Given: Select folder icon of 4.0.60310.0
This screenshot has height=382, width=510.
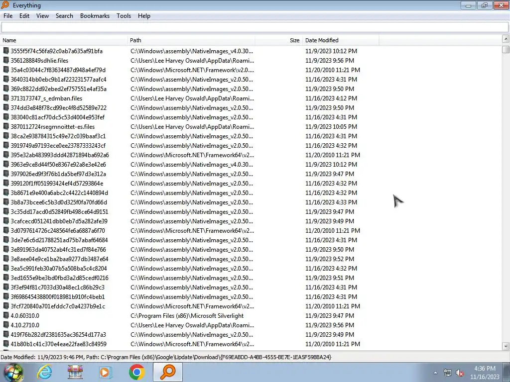Looking at the screenshot, I should click(6, 315).
